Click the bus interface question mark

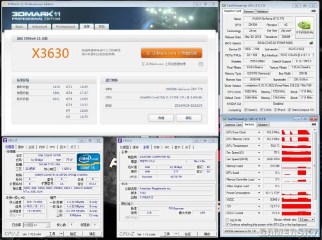[x=313, y=55]
